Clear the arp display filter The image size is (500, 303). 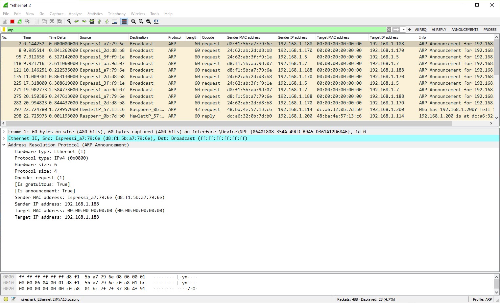(389, 30)
